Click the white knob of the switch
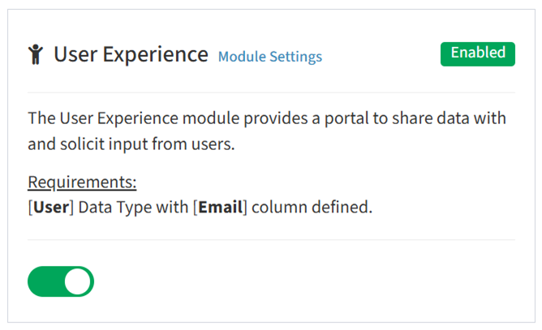542x330 pixels. coord(77,281)
